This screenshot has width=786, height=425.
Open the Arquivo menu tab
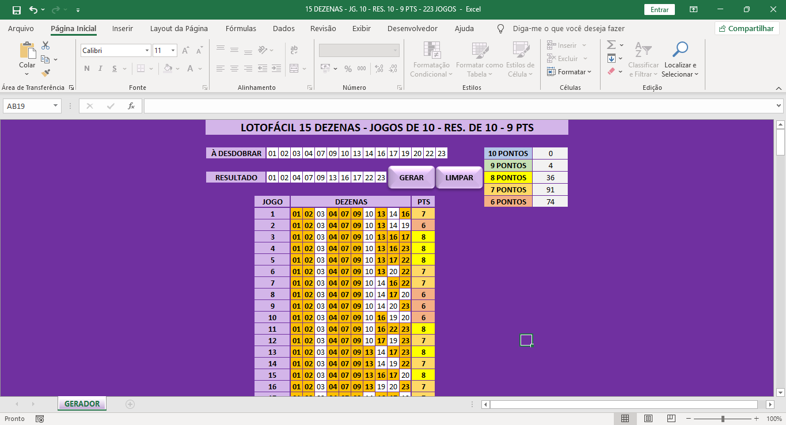(x=21, y=28)
